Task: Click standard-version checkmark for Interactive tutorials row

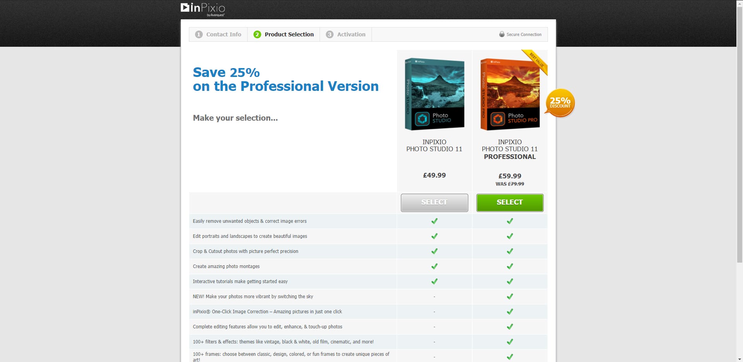Action: (x=434, y=282)
